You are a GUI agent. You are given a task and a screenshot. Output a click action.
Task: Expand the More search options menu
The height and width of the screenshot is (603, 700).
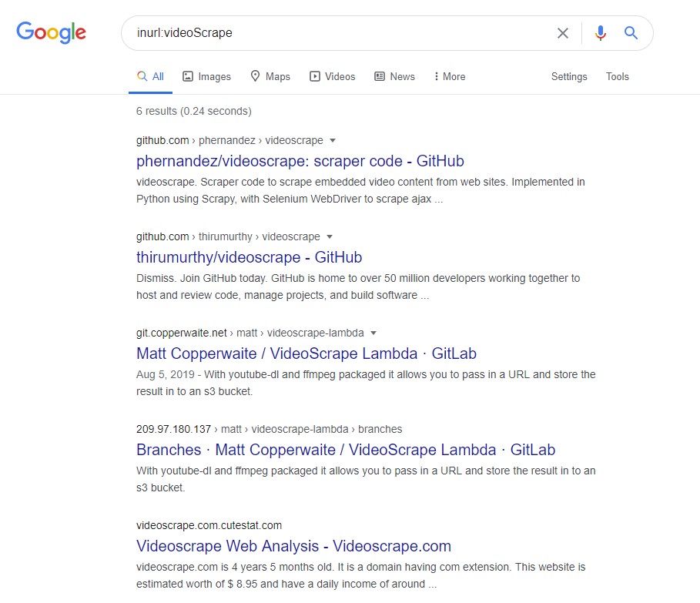450,77
